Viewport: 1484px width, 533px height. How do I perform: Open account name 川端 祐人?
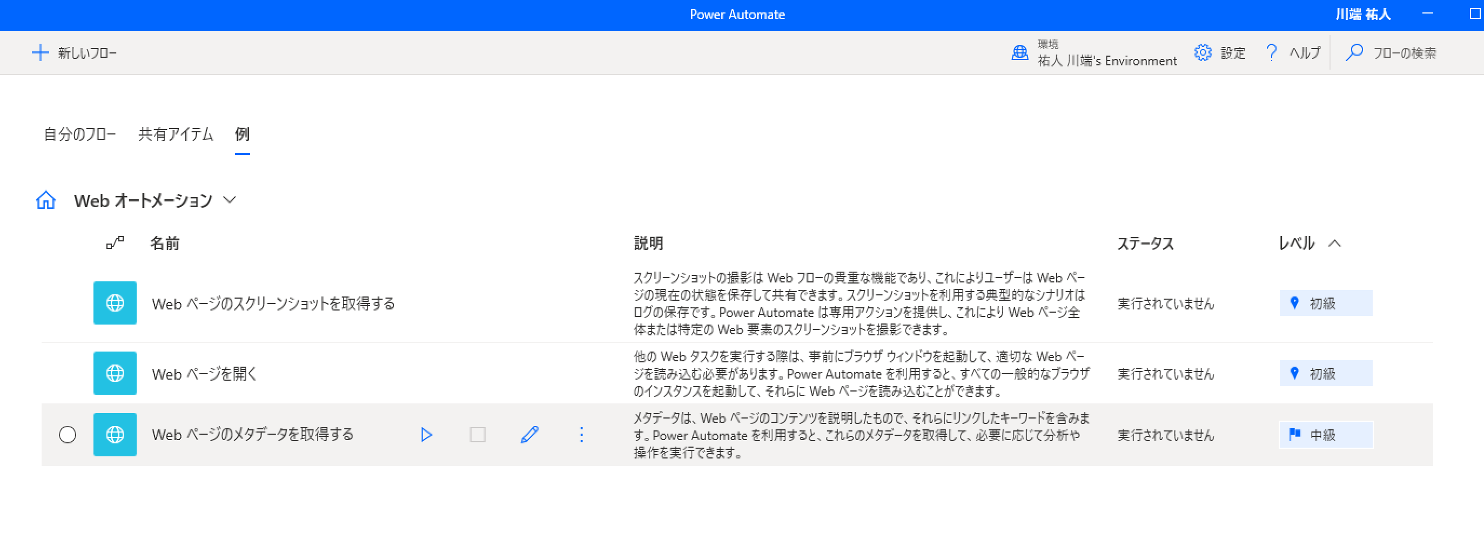1364,15
